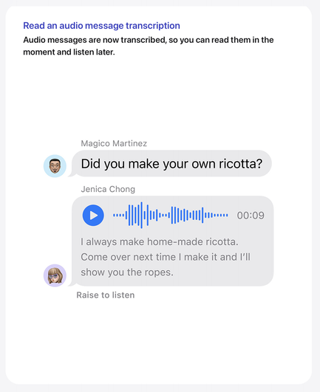The image size is (320, 392).
Task: Click the audio transcription text about home-made ricotta
Action: coord(166,257)
